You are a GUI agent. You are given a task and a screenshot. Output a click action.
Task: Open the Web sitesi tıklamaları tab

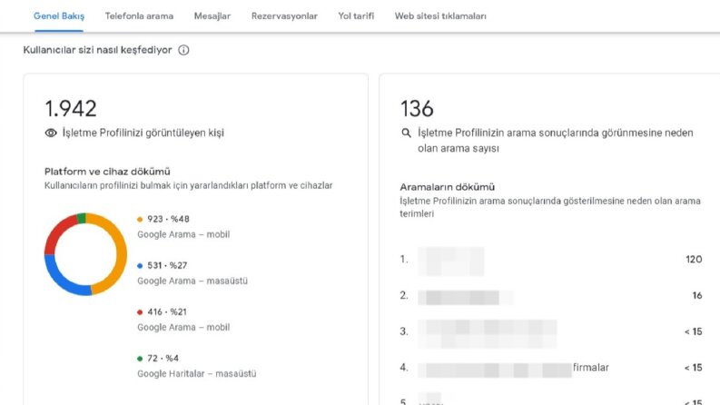(x=440, y=16)
